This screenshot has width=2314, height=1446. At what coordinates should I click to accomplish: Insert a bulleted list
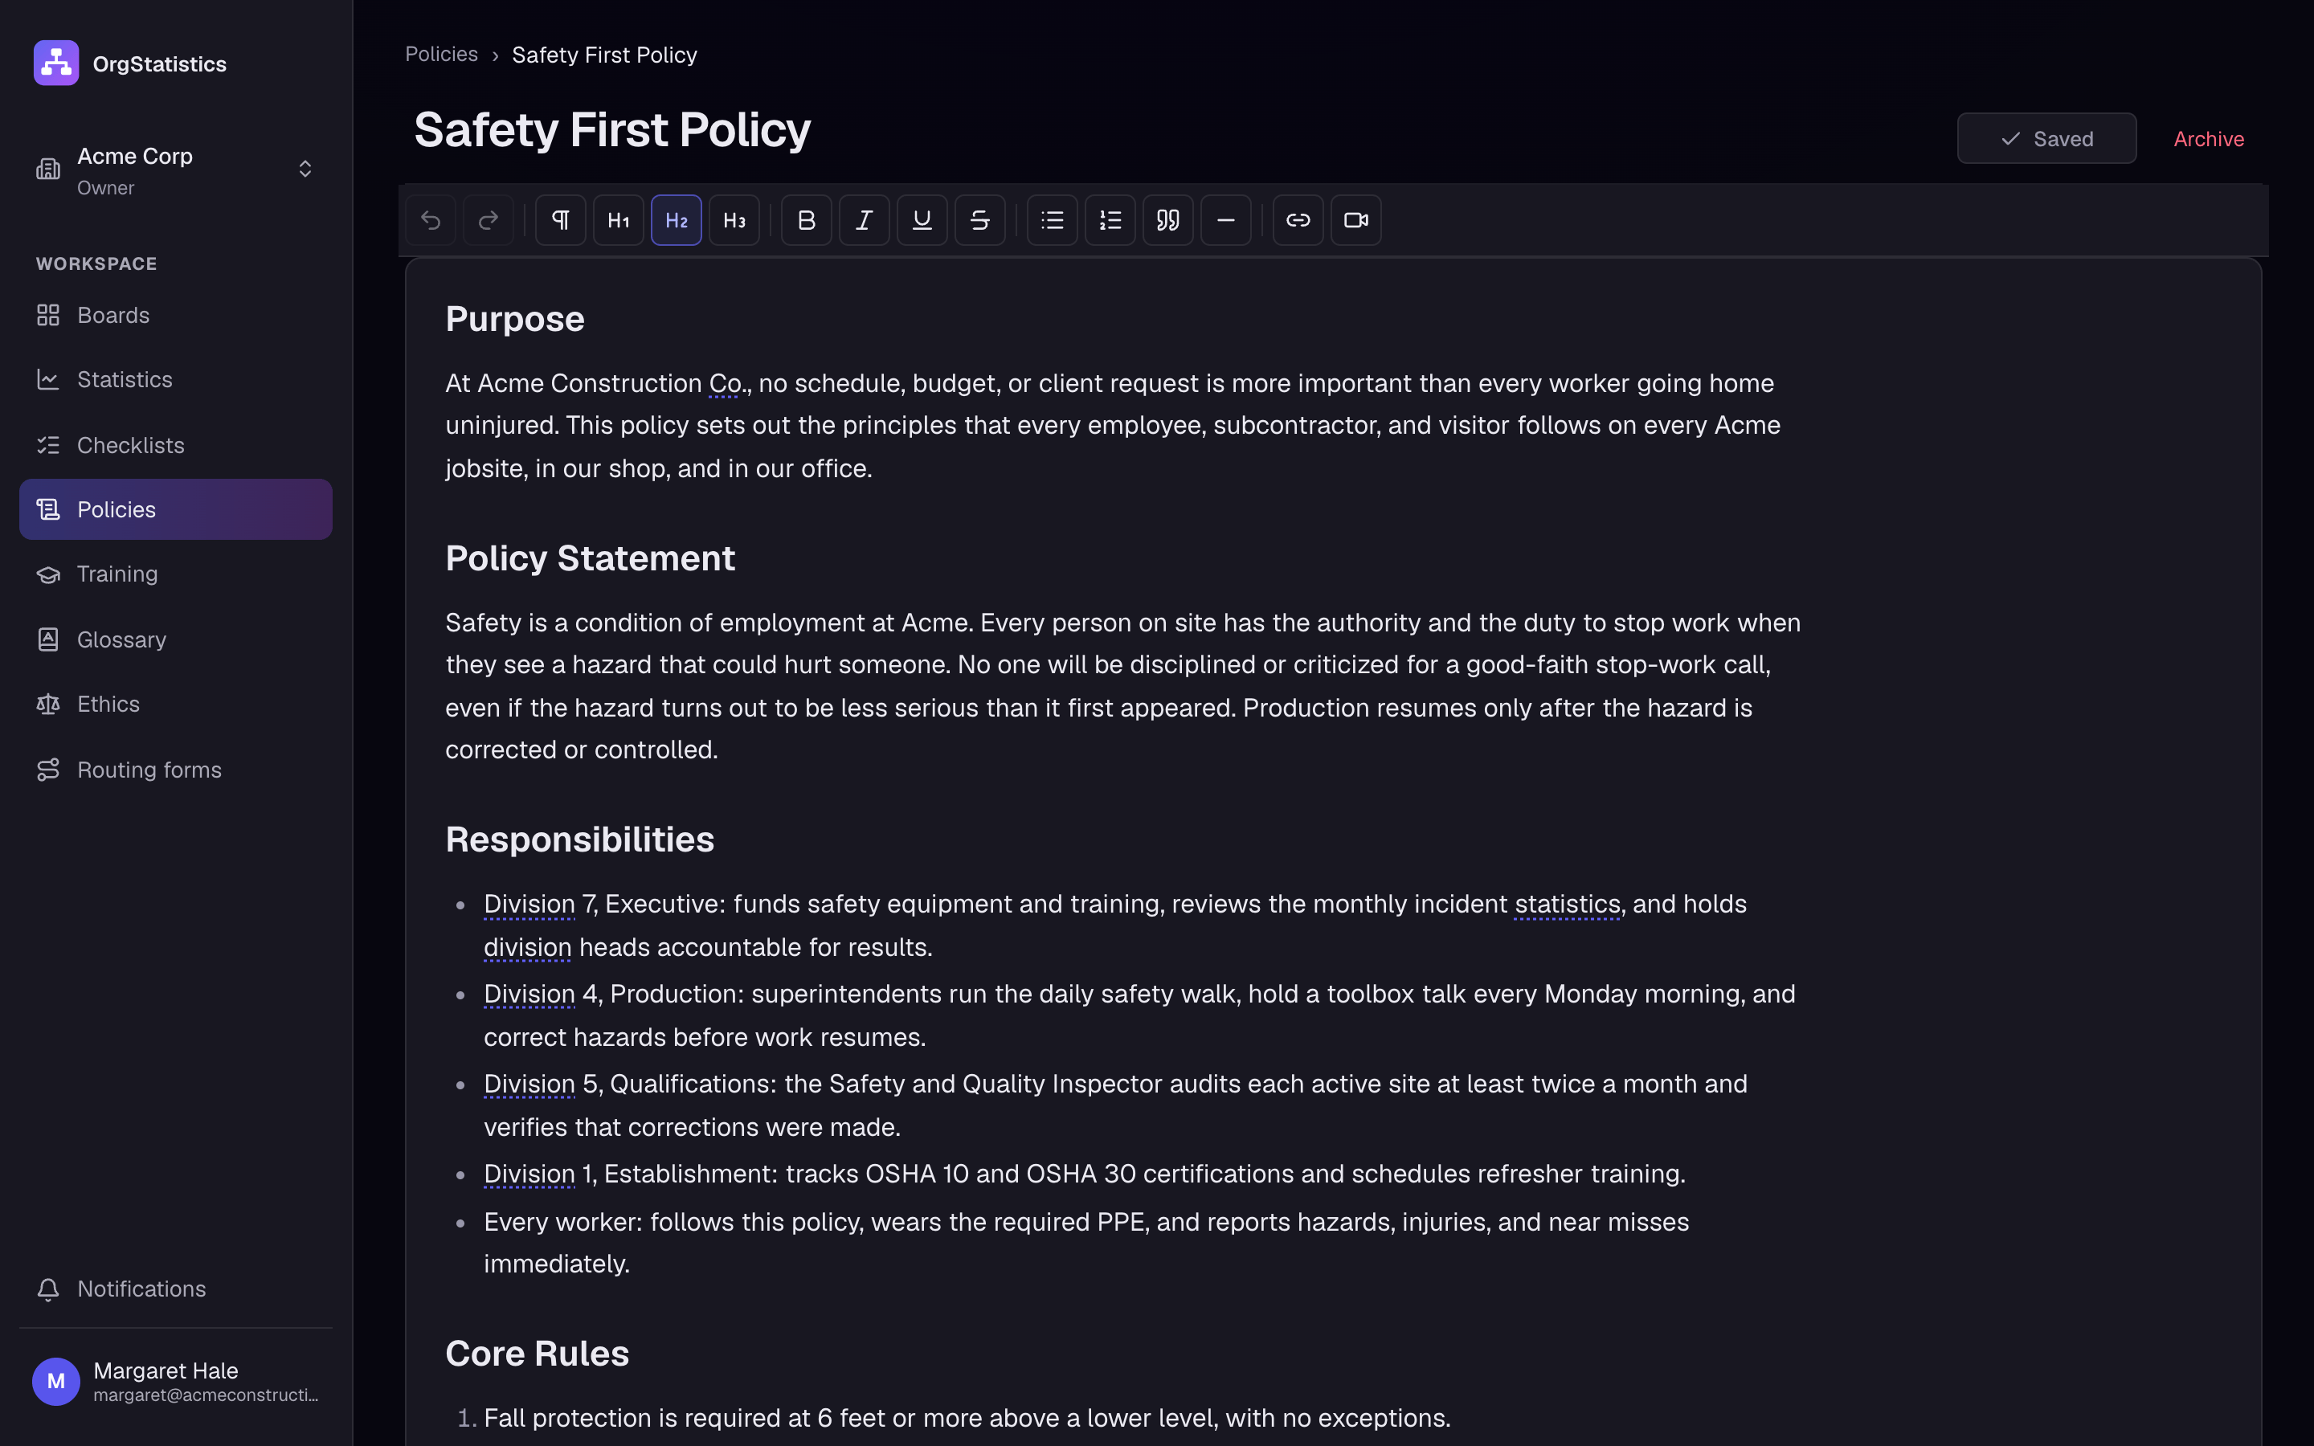[1052, 220]
